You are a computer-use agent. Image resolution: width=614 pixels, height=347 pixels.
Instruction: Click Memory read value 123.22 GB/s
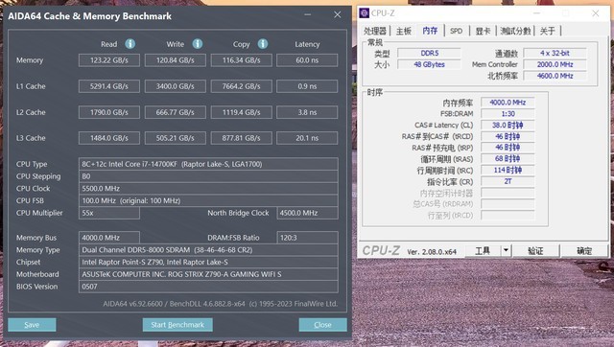[x=109, y=60]
